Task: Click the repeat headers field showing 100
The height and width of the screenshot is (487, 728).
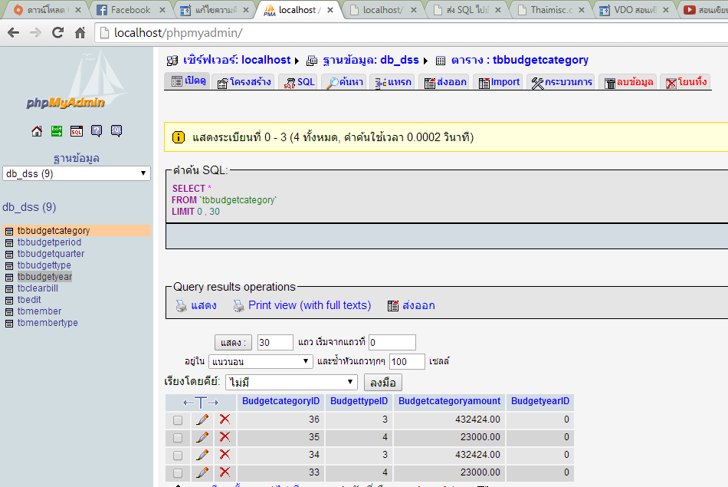Action: [407, 361]
